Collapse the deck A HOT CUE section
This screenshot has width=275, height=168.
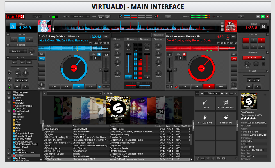(8, 34)
